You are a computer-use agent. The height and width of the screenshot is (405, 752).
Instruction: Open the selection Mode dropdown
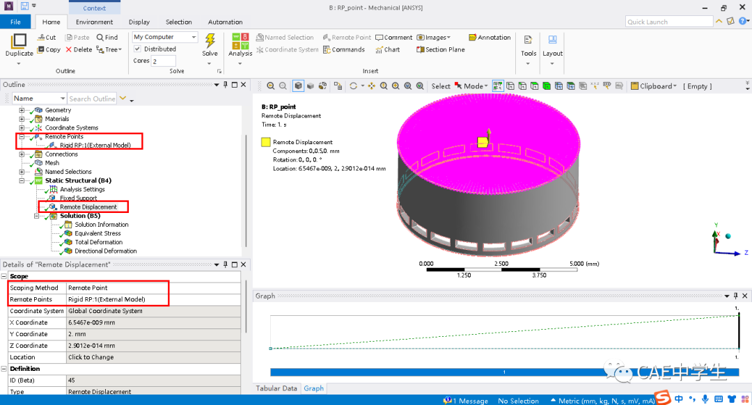pyautogui.click(x=471, y=86)
